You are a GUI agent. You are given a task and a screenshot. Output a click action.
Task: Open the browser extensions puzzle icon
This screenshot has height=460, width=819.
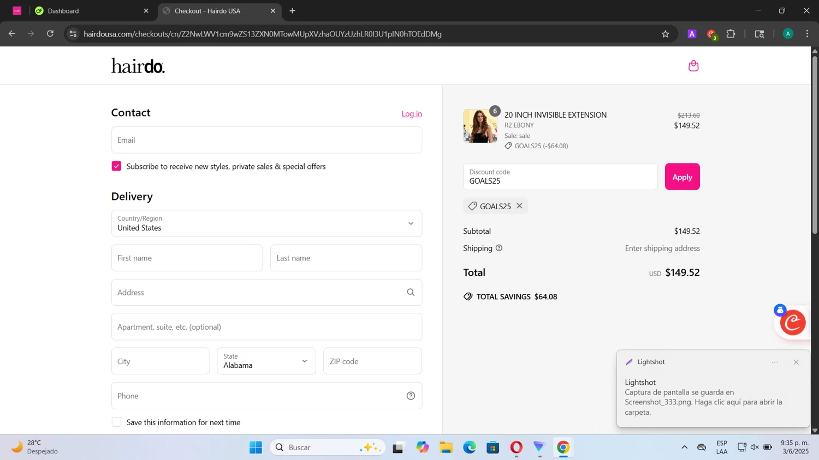(x=731, y=34)
